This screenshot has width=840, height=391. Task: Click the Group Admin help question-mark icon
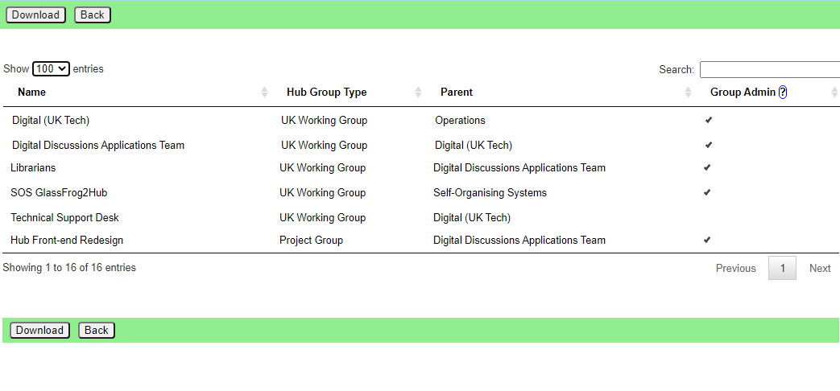pos(783,92)
